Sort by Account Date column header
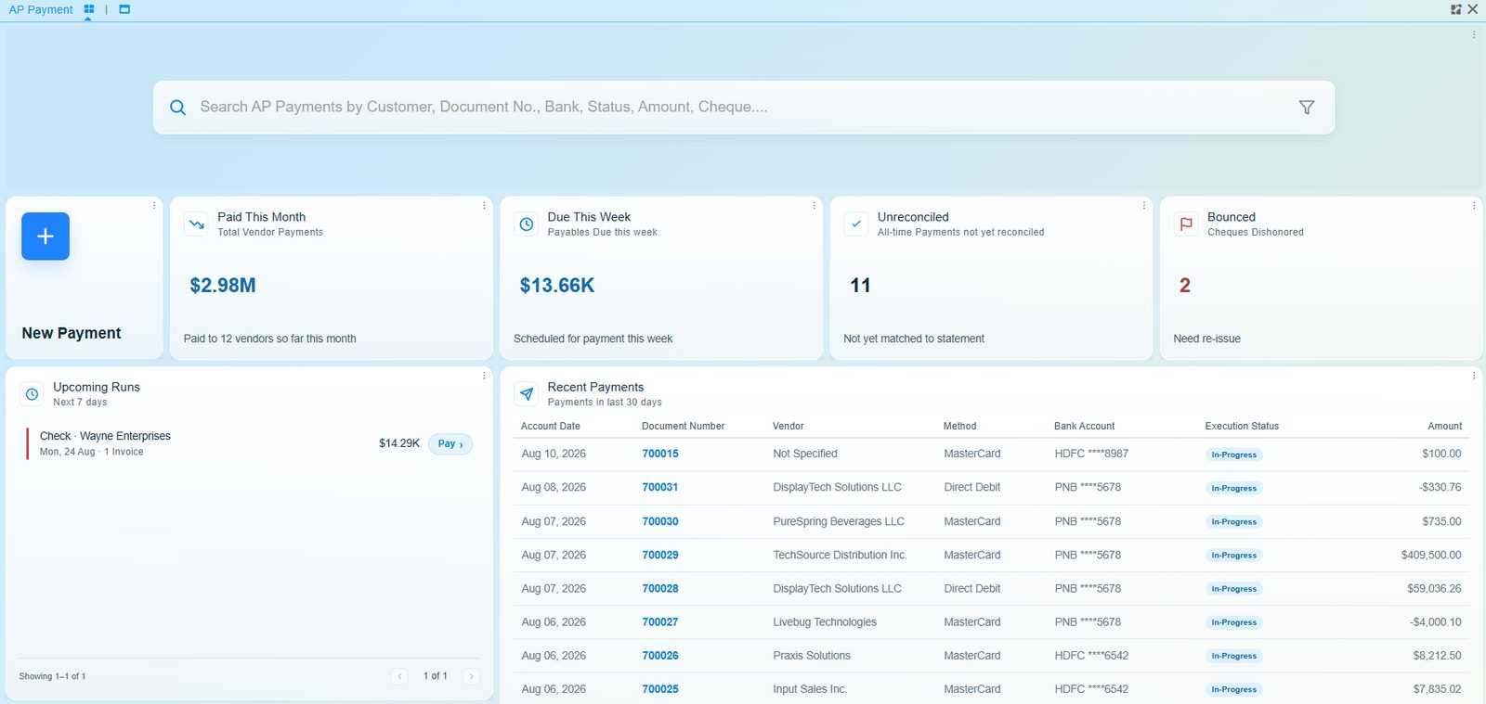This screenshot has height=704, width=1486. pyautogui.click(x=551, y=427)
